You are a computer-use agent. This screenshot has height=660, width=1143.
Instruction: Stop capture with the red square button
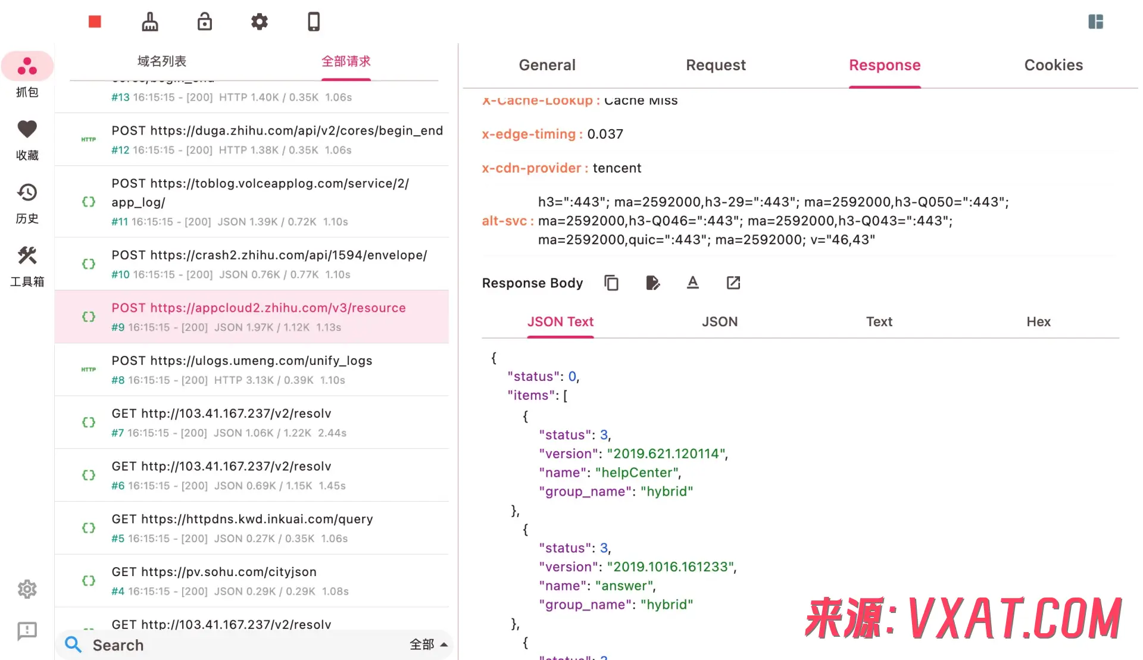[95, 22]
